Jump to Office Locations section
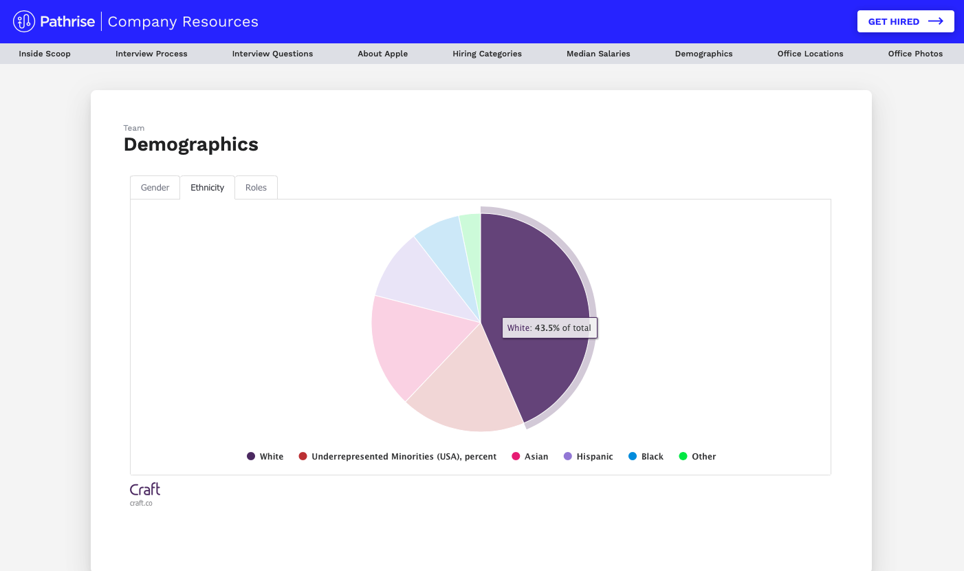The image size is (964, 571). coord(810,54)
